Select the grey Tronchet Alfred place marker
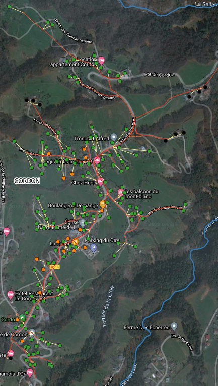The image size is (218, 386). [x=113, y=137]
